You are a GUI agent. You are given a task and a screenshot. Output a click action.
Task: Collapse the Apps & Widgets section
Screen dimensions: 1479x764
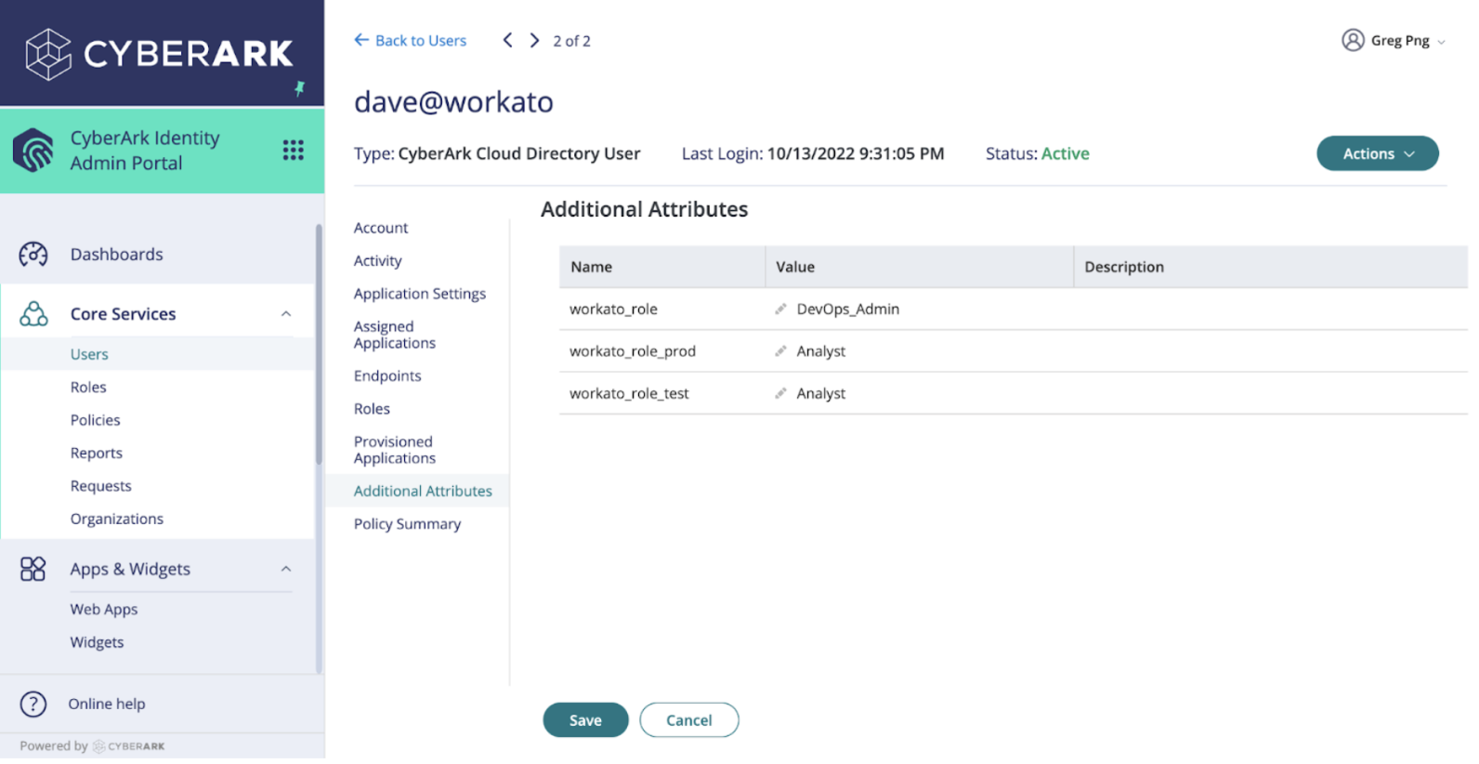click(286, 569)
